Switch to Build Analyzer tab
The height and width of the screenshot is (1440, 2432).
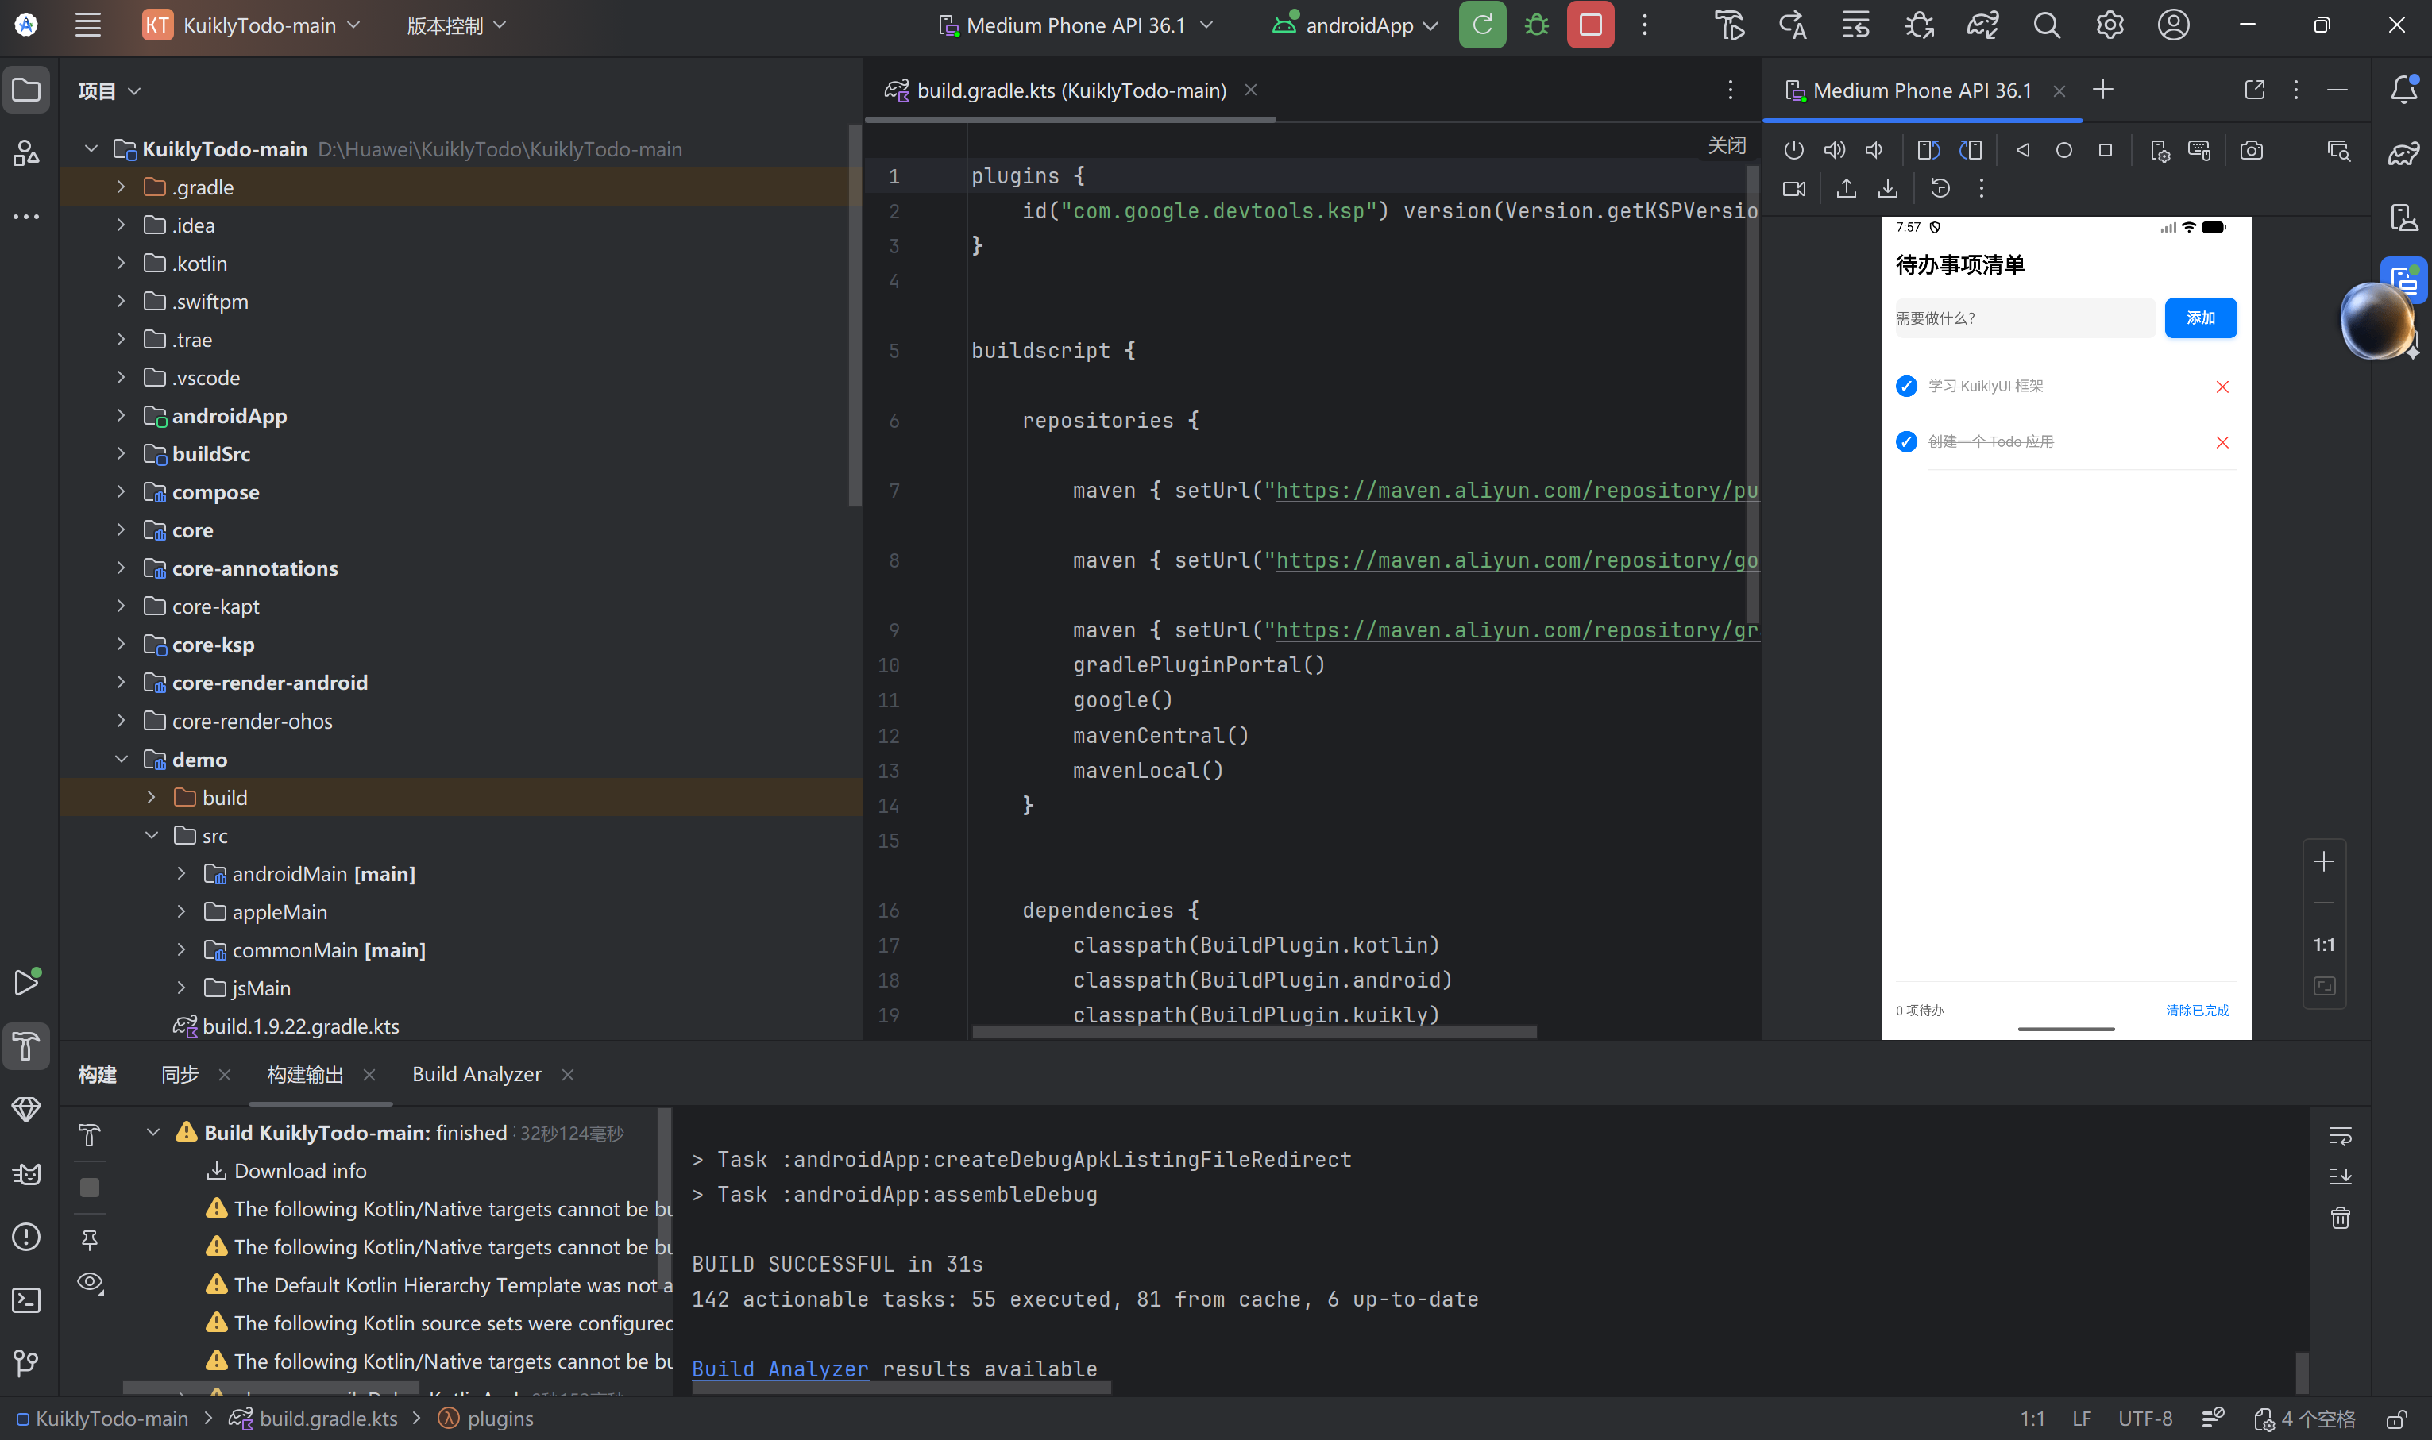(x=476, y=1074)
